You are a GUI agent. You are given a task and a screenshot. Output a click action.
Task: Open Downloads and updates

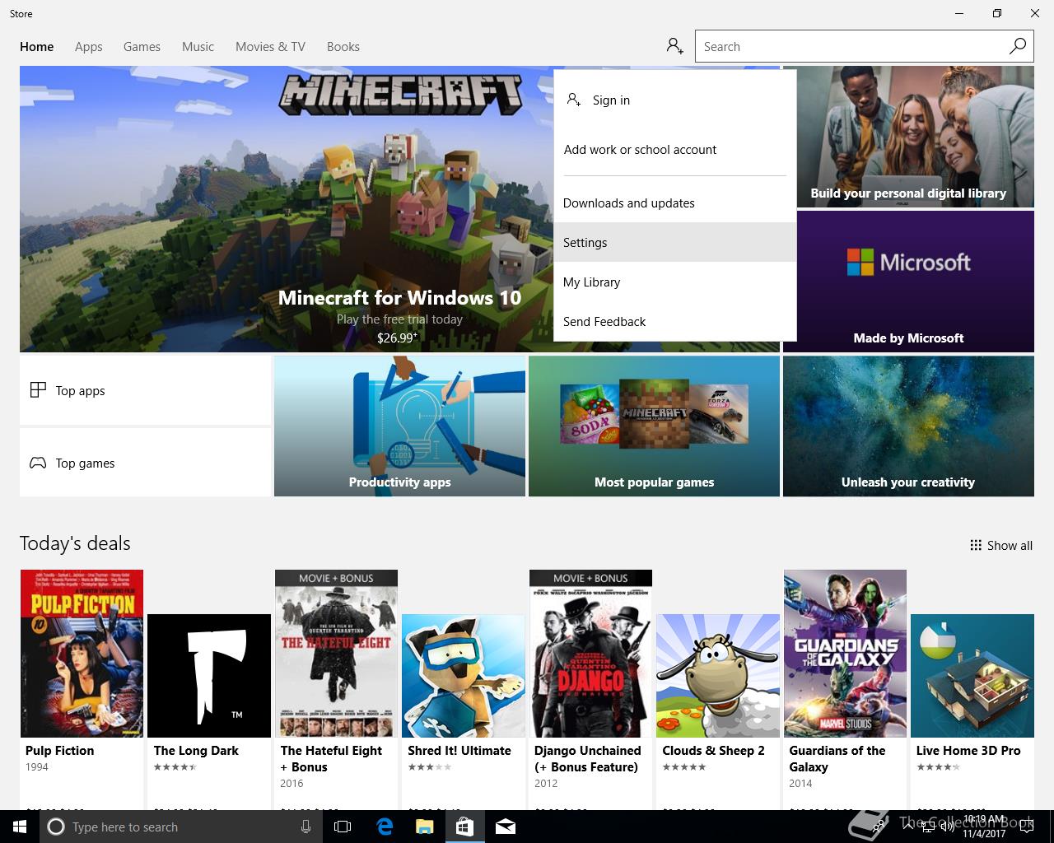tap(674, 203)
